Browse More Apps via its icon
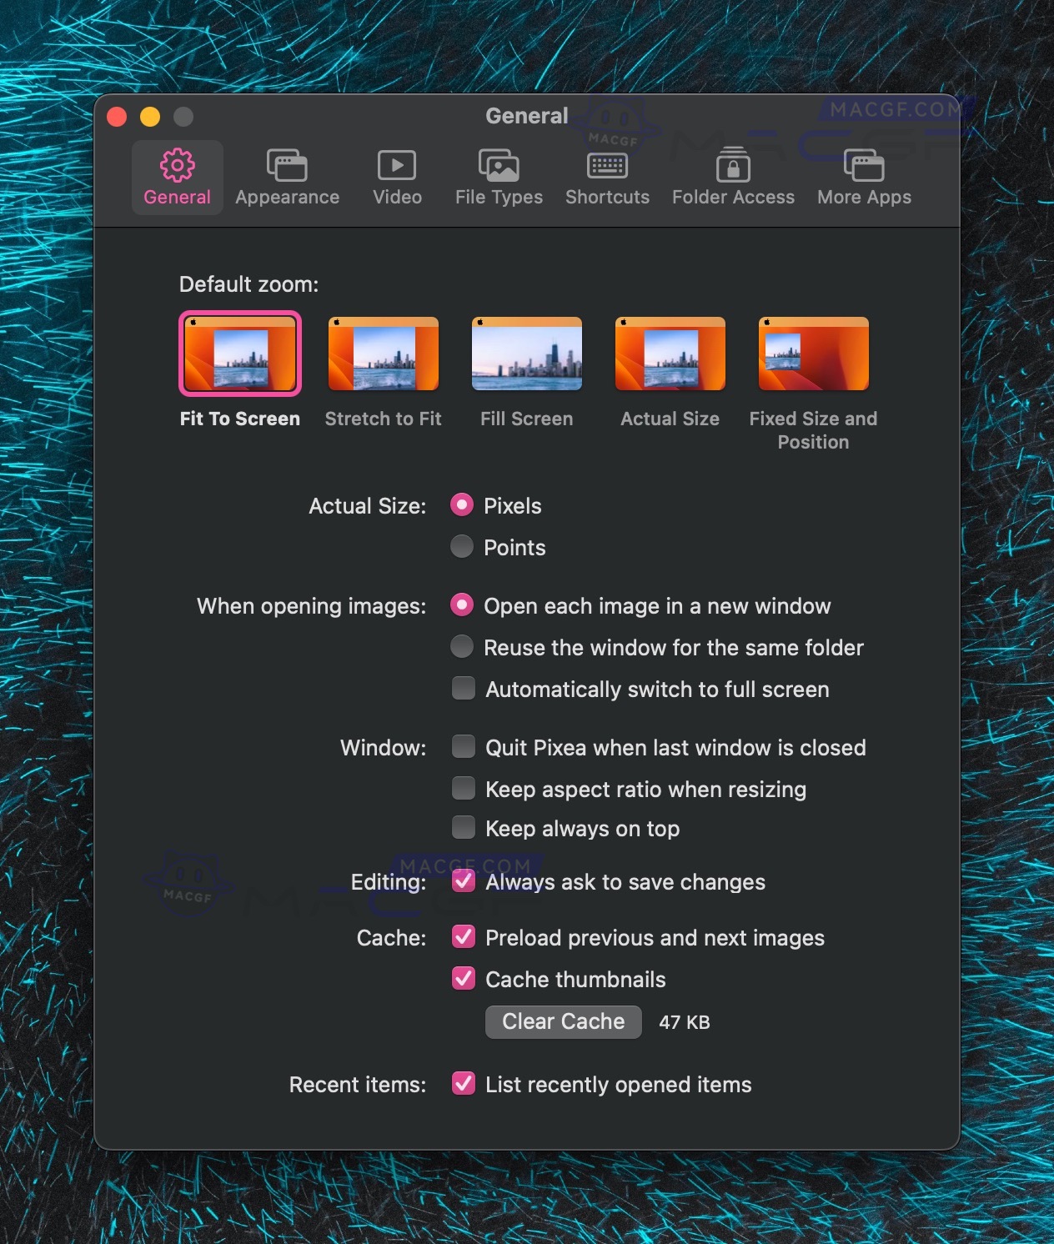The height and width of the screenshot is (1244, 1054). click(863, 175)
